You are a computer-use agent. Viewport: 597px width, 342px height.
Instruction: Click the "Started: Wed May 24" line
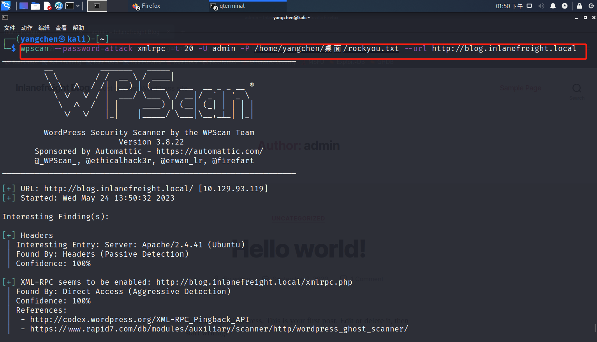pos(88,198)
